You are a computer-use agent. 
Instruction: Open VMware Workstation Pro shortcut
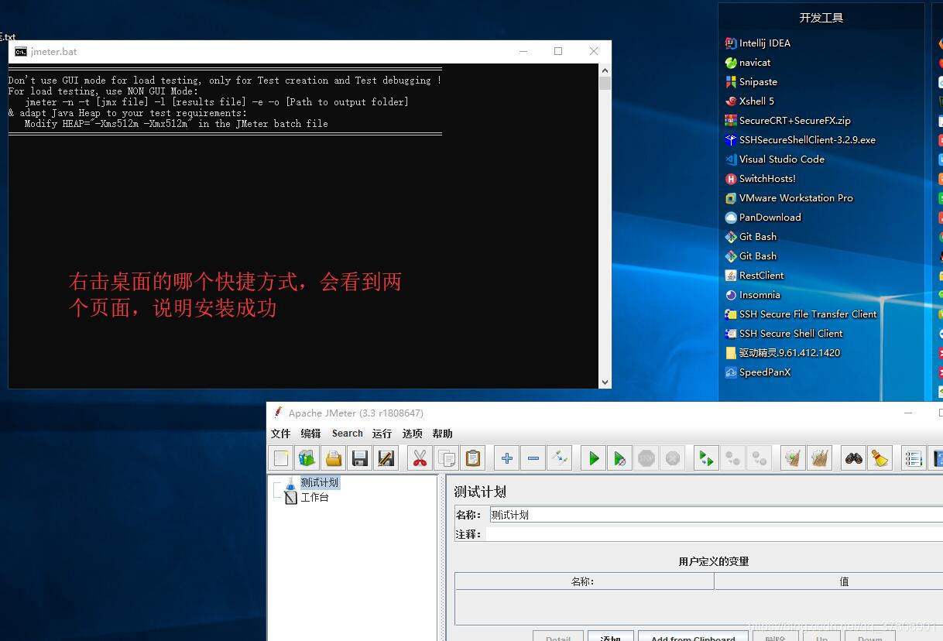coord(788,198)
